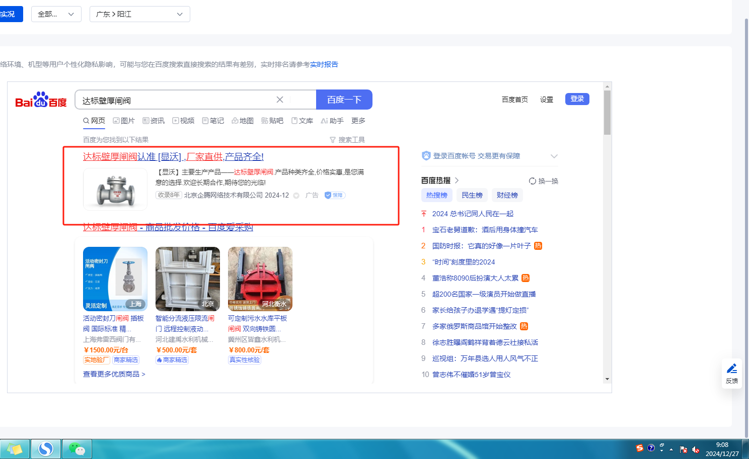Switch to the 民生榜 tab
The width and height of the screenshot is (749, 459).
[472, 195]
